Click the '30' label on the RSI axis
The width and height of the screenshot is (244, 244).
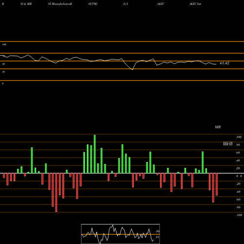pyautogui.click(x=3, y=72)
